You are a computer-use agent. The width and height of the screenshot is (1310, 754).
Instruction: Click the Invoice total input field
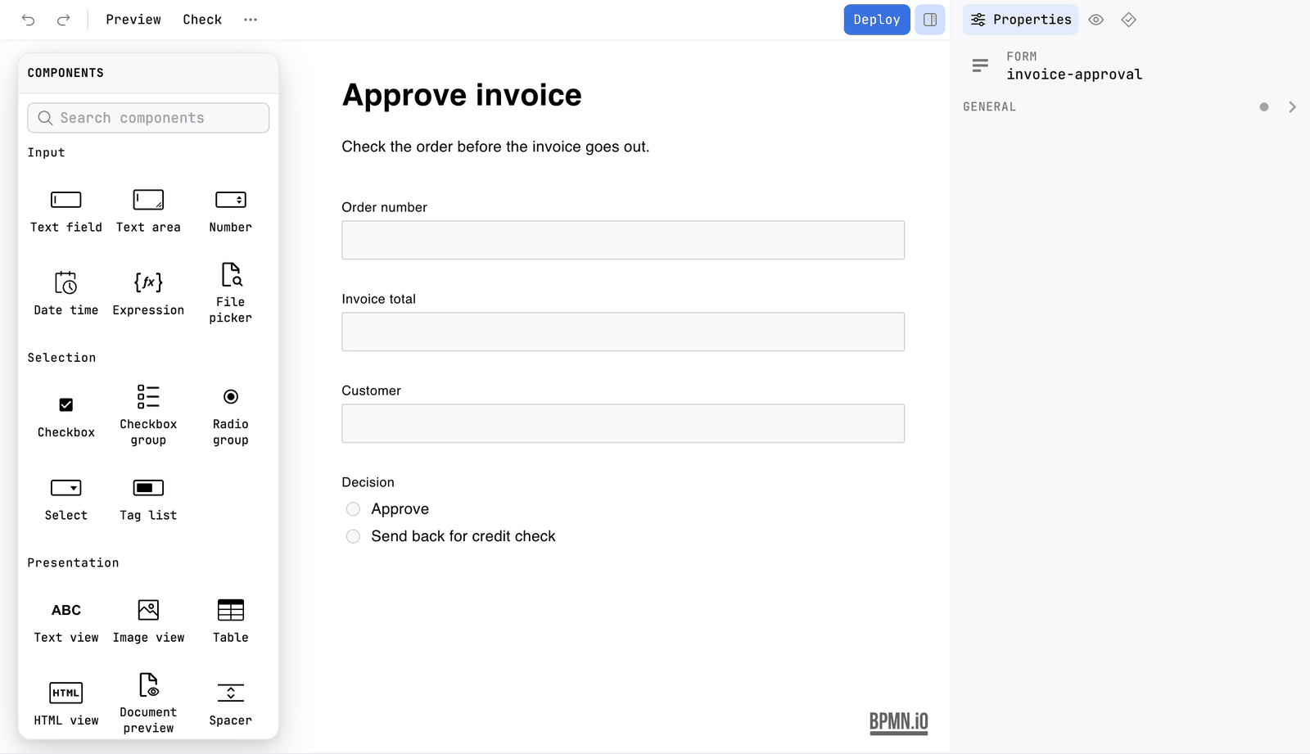623,332
